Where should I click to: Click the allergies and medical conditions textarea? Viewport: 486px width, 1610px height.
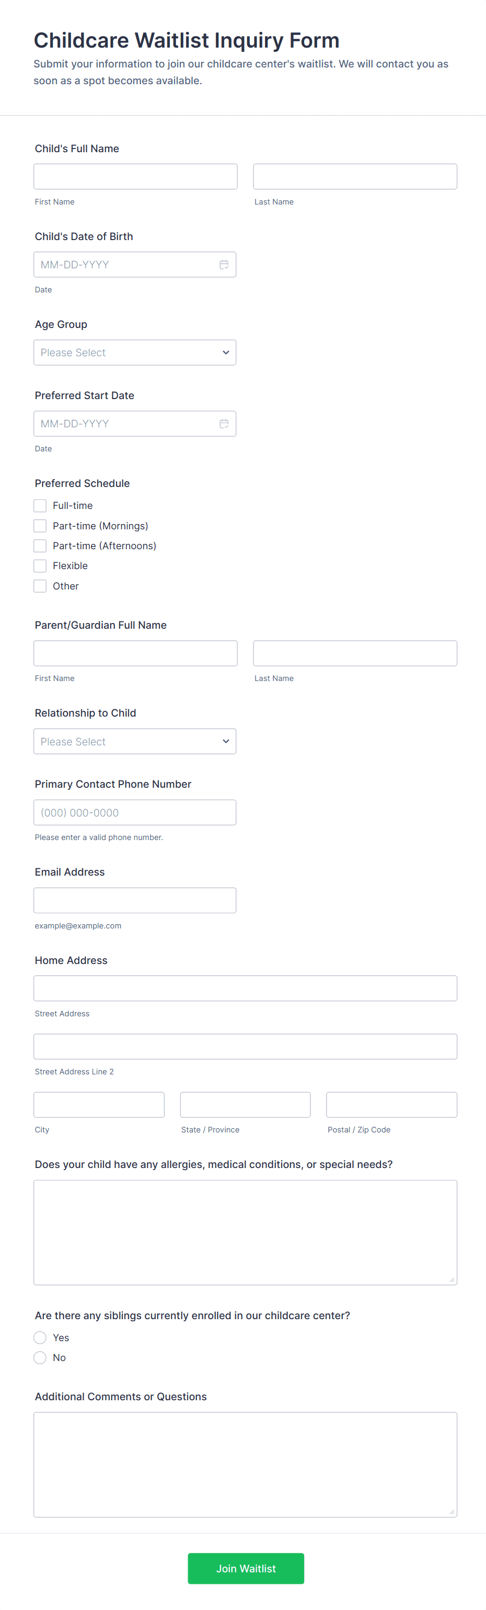(246, 1232)
